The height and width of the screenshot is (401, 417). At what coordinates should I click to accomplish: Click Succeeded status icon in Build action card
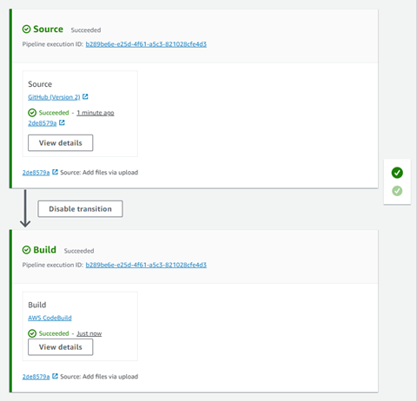click(x=32, y=333)
